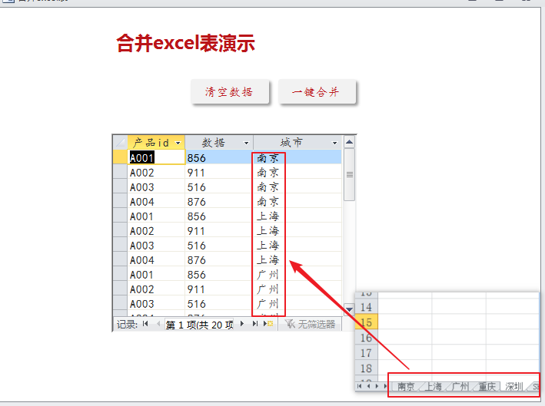Go to last record in navigator
Viewport: 545px width, 406px height.
click(254, 324)
